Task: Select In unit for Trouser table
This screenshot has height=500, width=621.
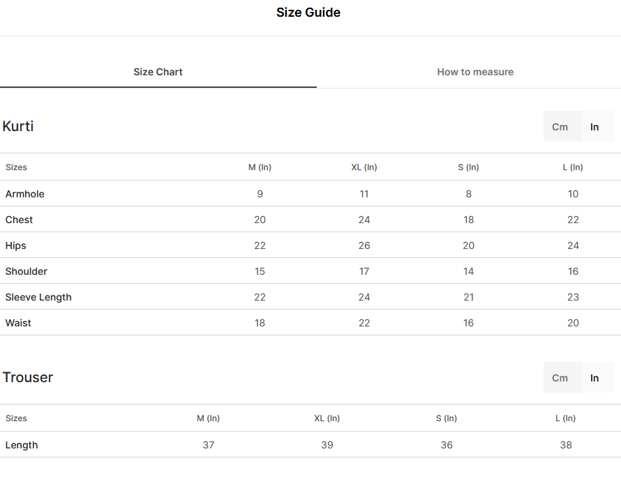Action: tap(594, 378)
